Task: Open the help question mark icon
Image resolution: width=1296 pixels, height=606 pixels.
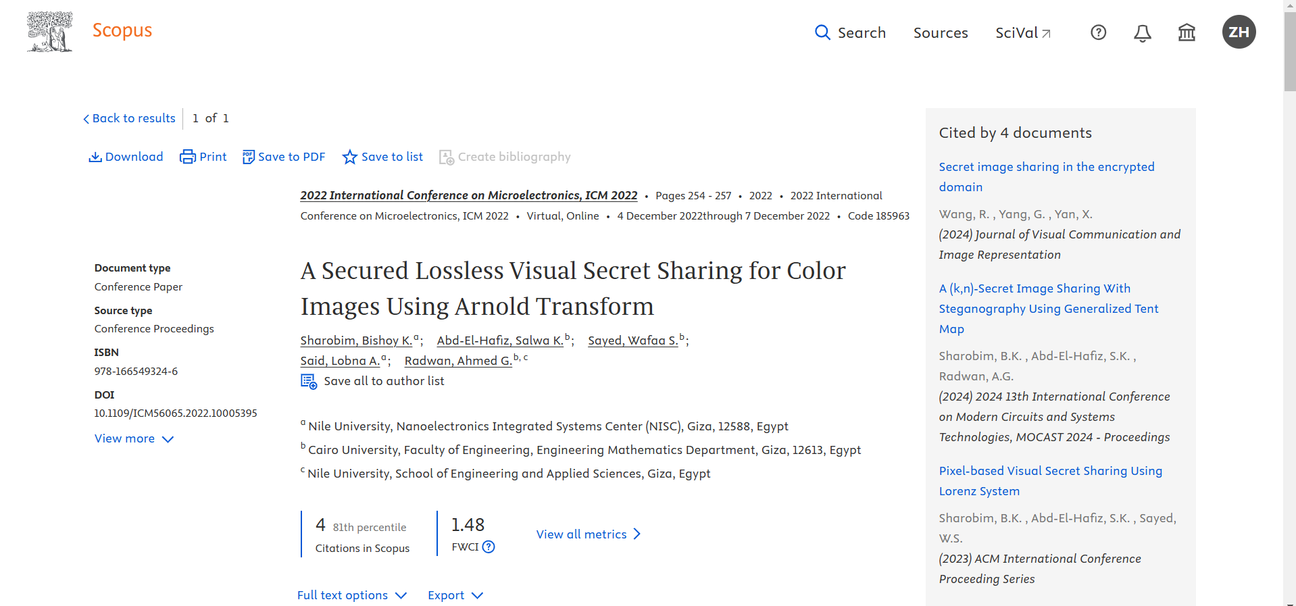Action: click(x=1098, y=32)
